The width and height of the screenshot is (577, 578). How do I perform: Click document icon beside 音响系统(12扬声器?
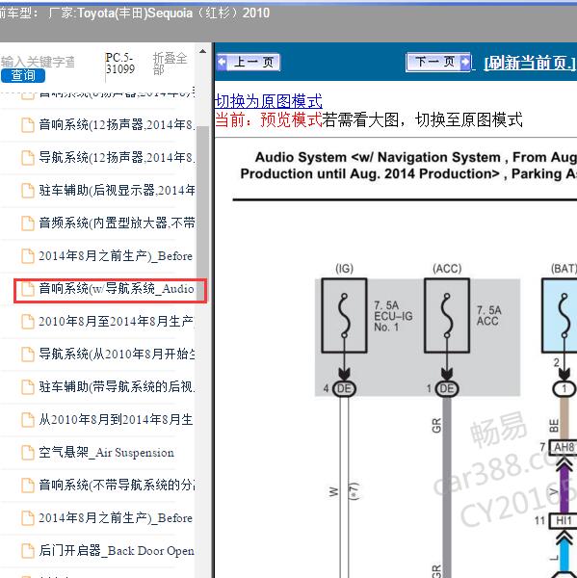point(28,125)
